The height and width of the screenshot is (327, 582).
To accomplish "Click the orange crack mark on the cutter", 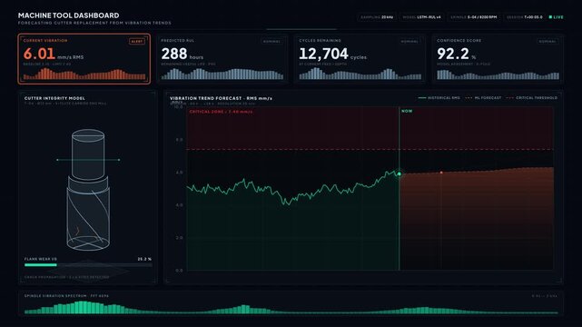I will pyautogui.click(x=77, y=232).
